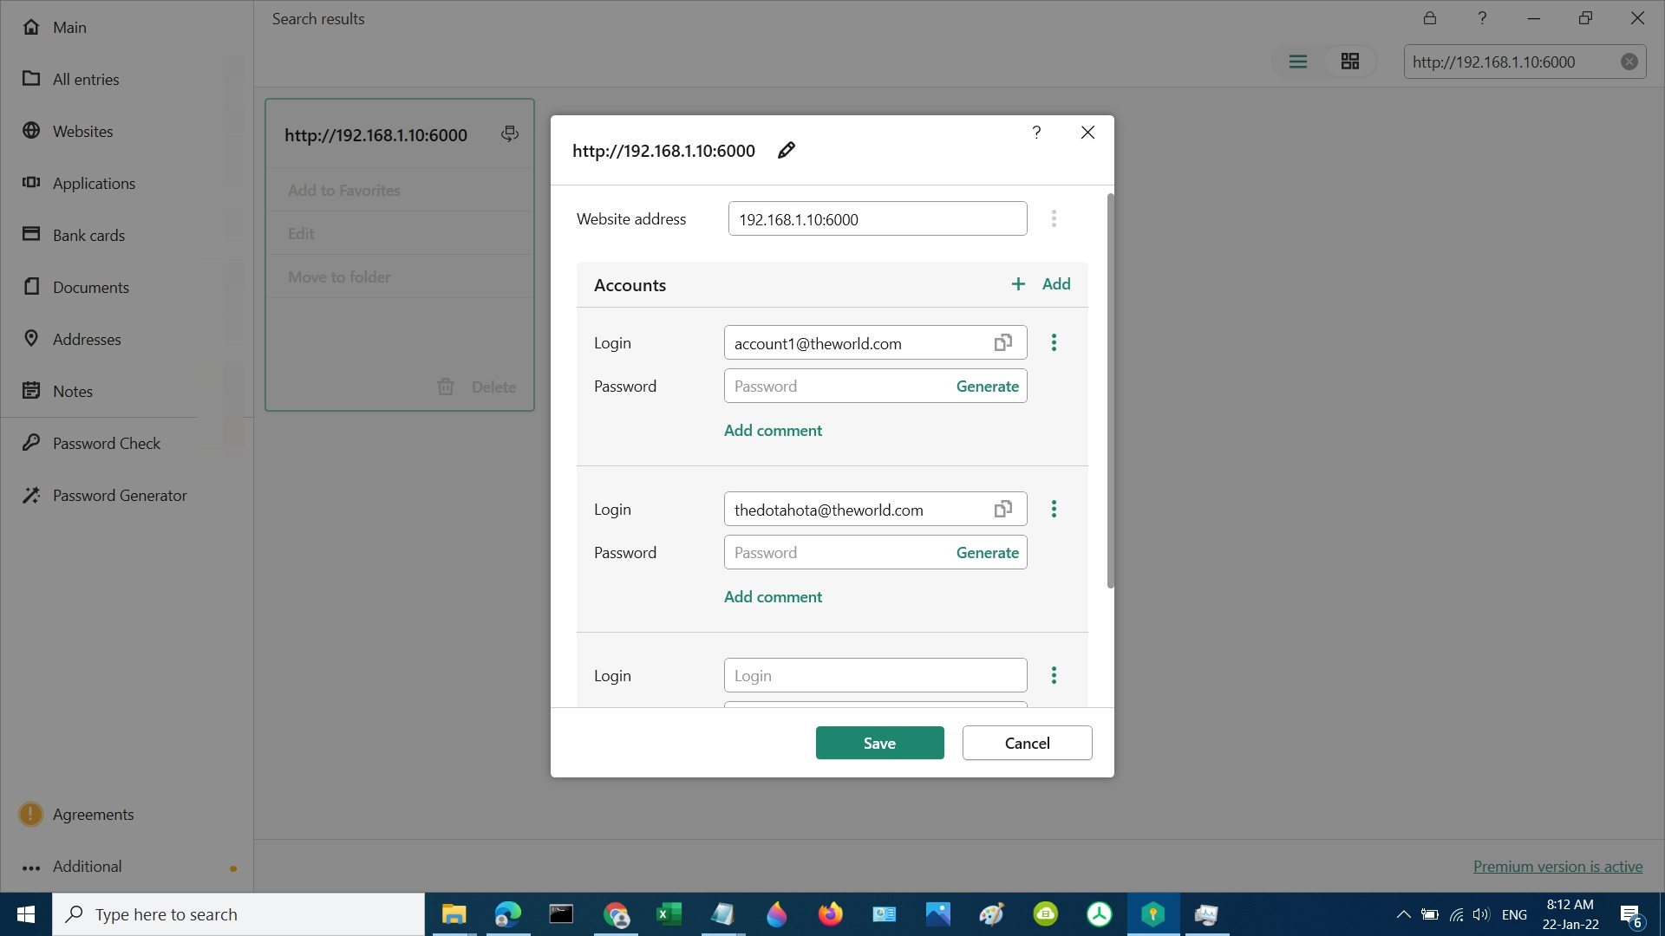Open Microsoft Edge from taskbar
Viewport: 1665px width, 936px height.
[x=507, y=914]
